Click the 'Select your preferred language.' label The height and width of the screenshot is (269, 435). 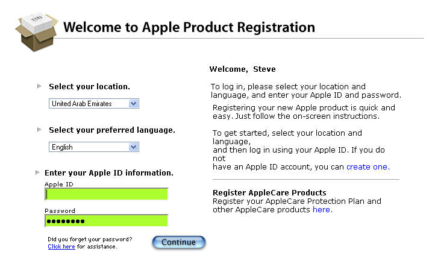pos(112,130)
